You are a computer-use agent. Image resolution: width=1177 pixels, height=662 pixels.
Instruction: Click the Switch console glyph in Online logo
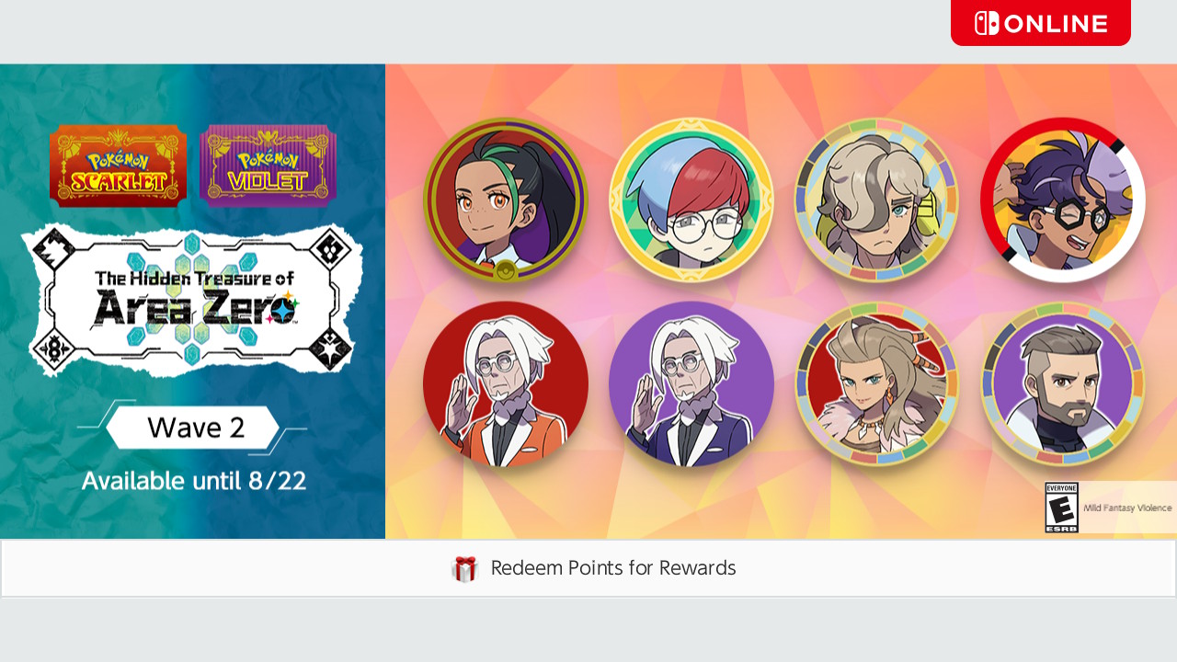click(x=987, y=23)
